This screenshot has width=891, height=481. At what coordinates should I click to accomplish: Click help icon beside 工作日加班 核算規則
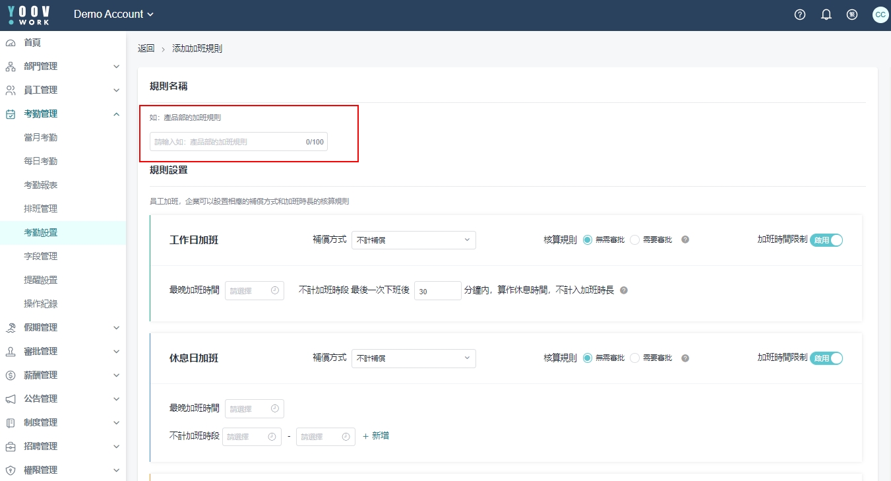pos(685,240)
